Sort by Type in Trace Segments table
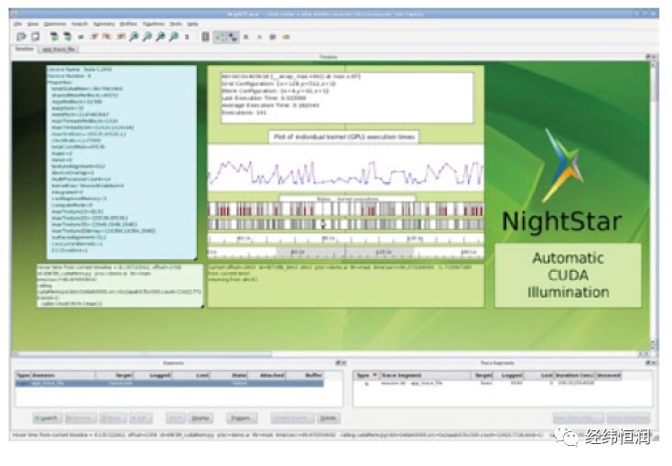Image resolution: width=672 pixels, height=466 pixels. (x=366, y=375)
